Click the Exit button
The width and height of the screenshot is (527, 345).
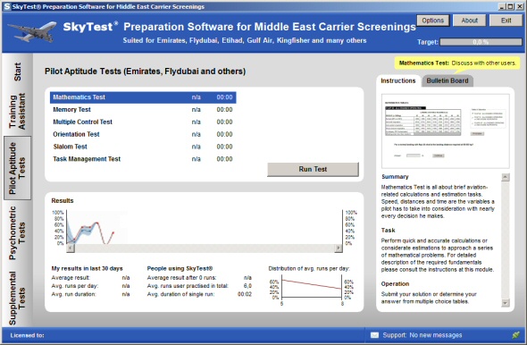click(506, 21)
